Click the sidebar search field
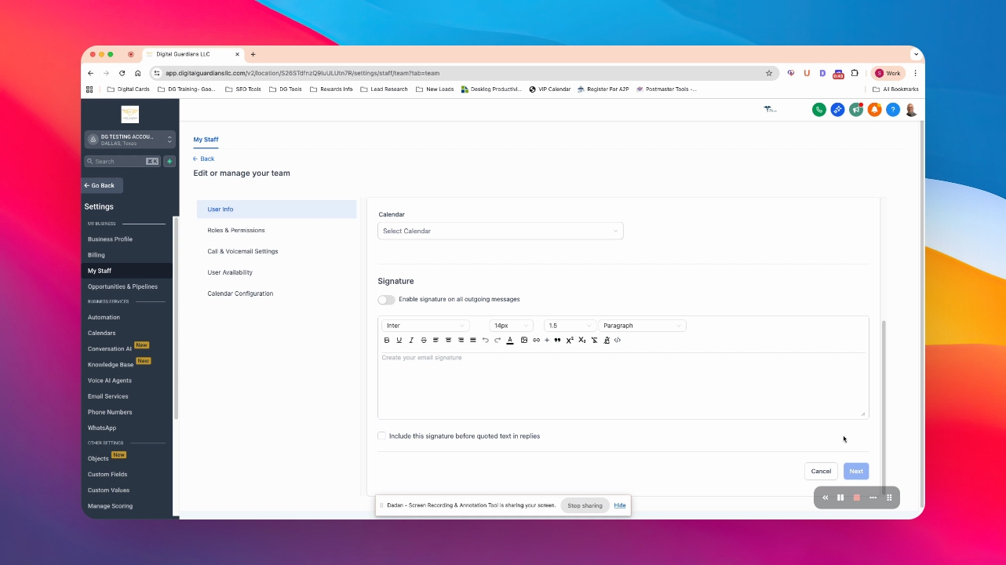This screenshot has width=1006, height=565. pyautogui.click(x=122, y=161)
